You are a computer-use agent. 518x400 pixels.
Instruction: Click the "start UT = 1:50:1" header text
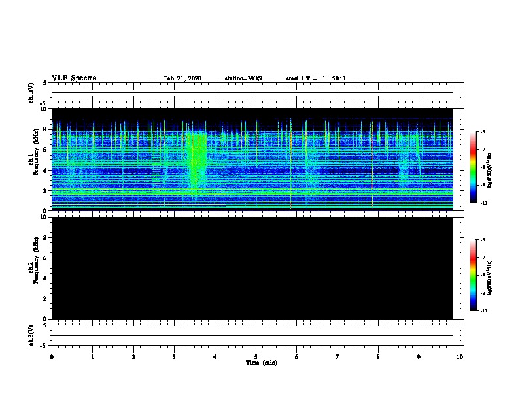tap(316, 78)
